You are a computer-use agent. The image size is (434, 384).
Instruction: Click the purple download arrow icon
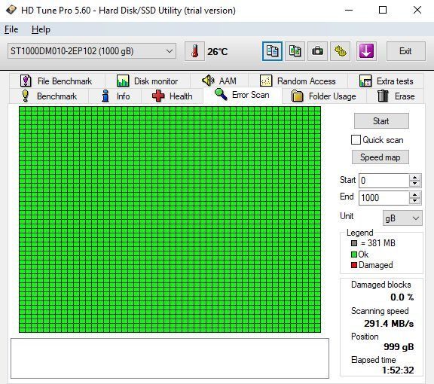366,51
